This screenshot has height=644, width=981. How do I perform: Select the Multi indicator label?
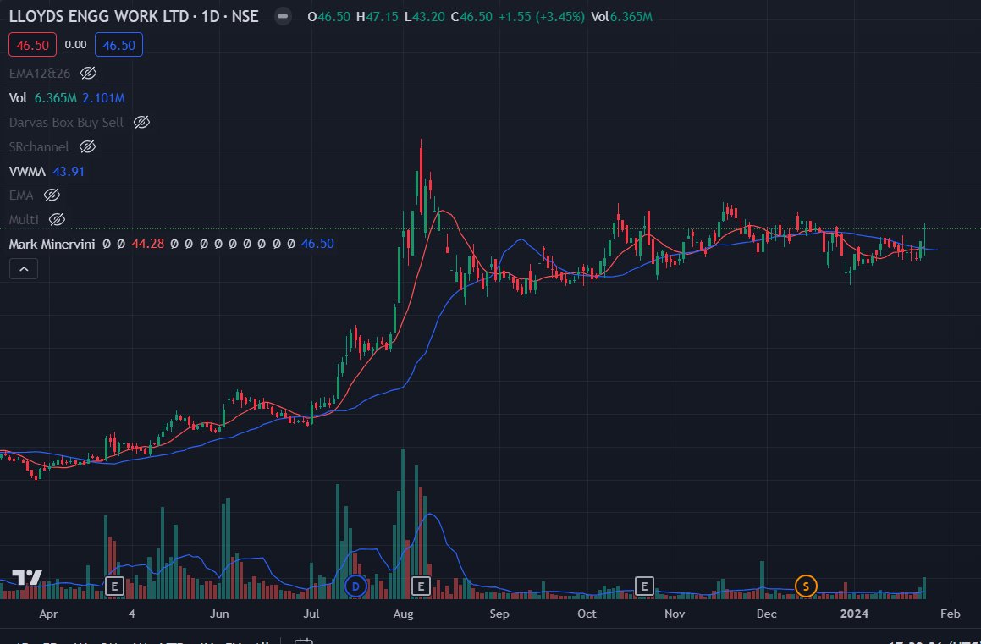click(24, 220)
